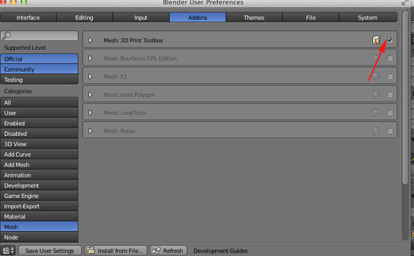Enable the Inset Polygon addon checkbox
The height and width of the screenshot is (256, 414).
(x=389, y=95)
